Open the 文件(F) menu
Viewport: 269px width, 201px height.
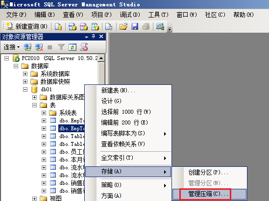coord(16,15)
